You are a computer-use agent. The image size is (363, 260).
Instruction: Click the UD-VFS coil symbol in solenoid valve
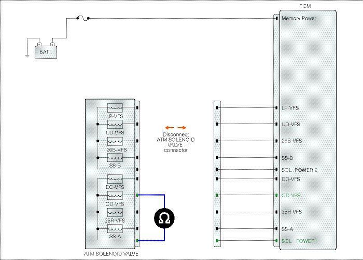click(115, 124)
